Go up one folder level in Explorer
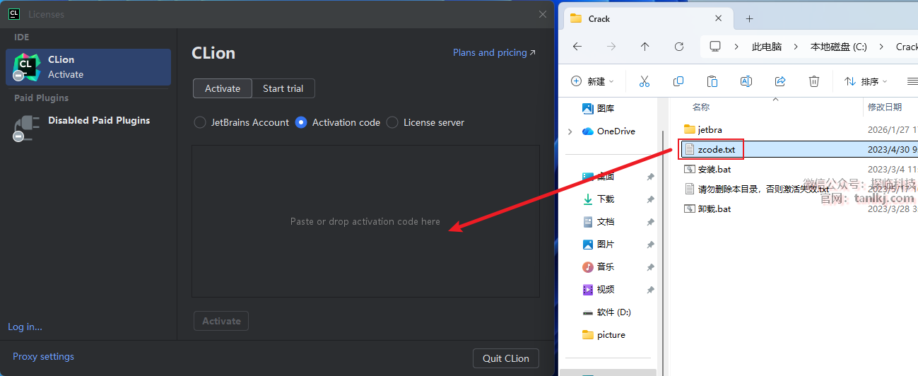918x376 pixels. pyautogui.click(x=645, y=47)
